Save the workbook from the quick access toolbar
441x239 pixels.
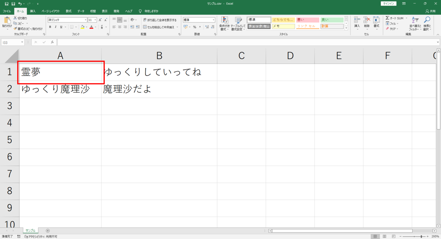[x=13, y=3]
